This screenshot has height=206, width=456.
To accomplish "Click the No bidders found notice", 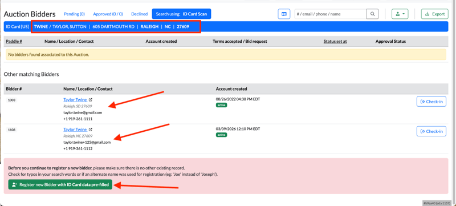I will click(x=226, y=54).
